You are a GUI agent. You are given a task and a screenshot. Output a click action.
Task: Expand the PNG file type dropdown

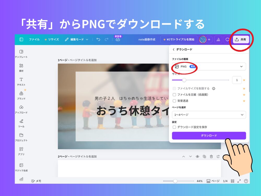209,67
